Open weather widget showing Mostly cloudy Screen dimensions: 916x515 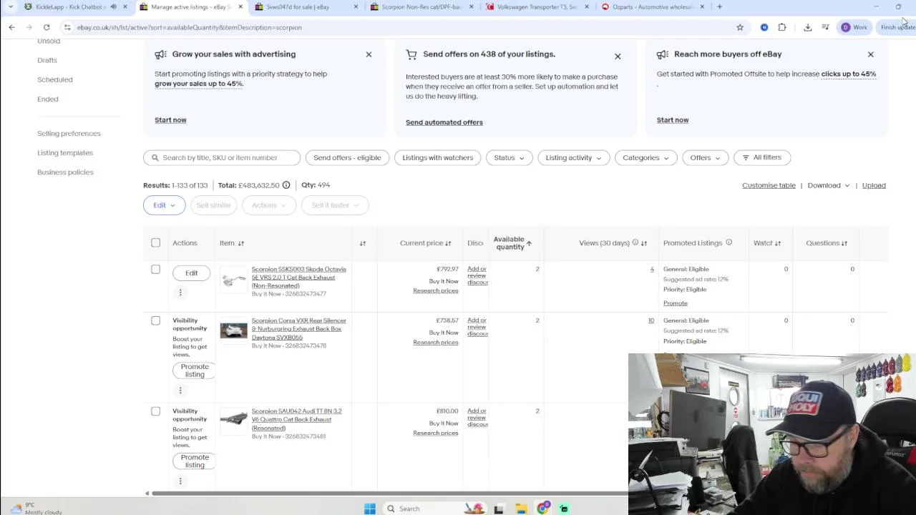coord(36,509)
